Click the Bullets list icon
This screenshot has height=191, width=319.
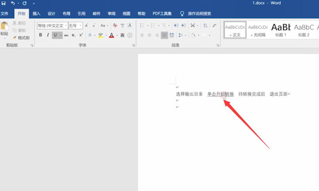coord(142,26)
